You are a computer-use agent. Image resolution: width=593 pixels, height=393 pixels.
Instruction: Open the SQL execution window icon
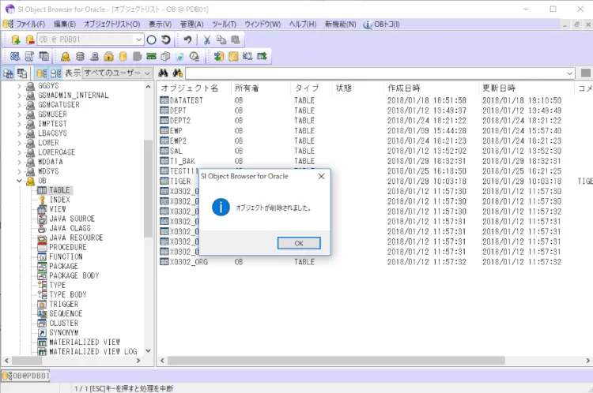pyautogui.click(x=15, y=57)
